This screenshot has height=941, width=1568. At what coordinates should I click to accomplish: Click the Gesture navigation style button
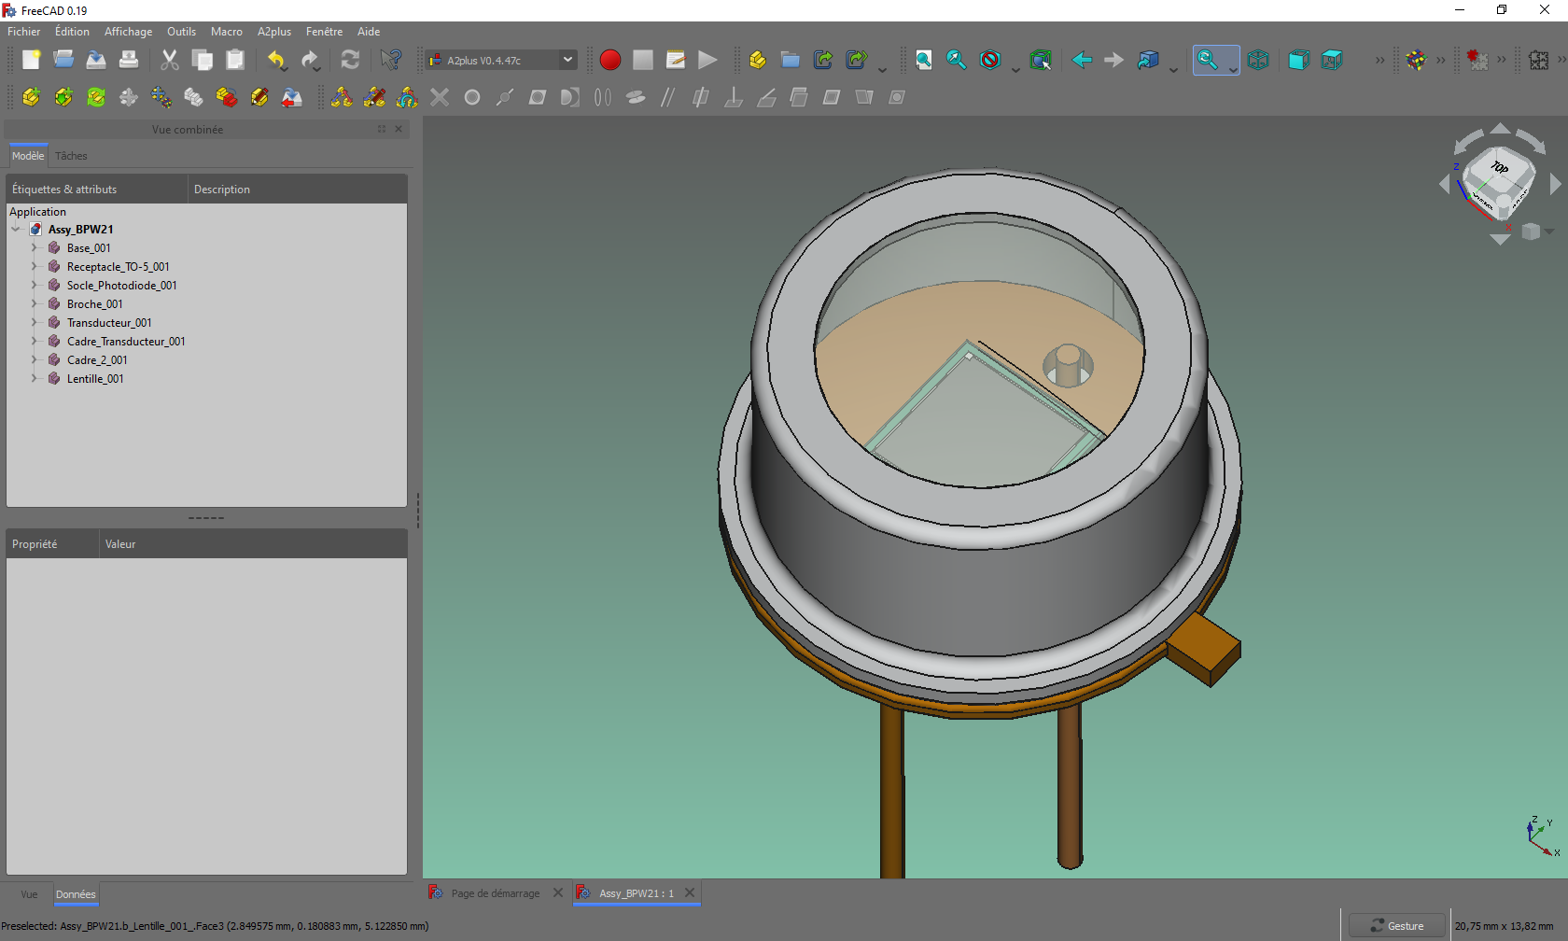(1397, 926)
